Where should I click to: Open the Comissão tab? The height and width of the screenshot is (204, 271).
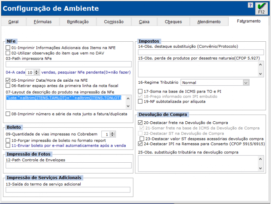(x=113, y=22)
